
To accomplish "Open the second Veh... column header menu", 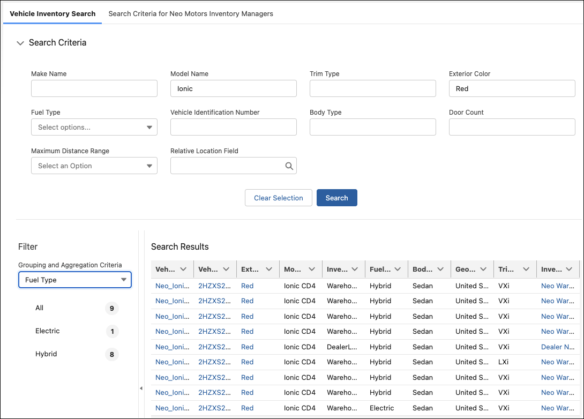I will 226,270.
